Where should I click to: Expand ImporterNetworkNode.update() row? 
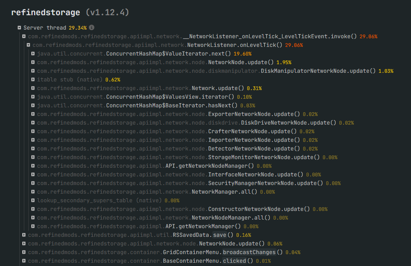(x=33, y=140)
